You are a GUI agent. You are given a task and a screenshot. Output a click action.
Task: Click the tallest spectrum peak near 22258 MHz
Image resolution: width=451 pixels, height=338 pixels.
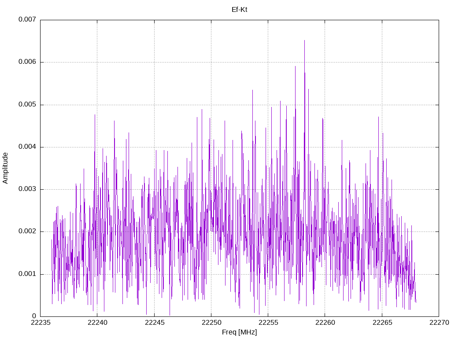[x=304, y=41]
